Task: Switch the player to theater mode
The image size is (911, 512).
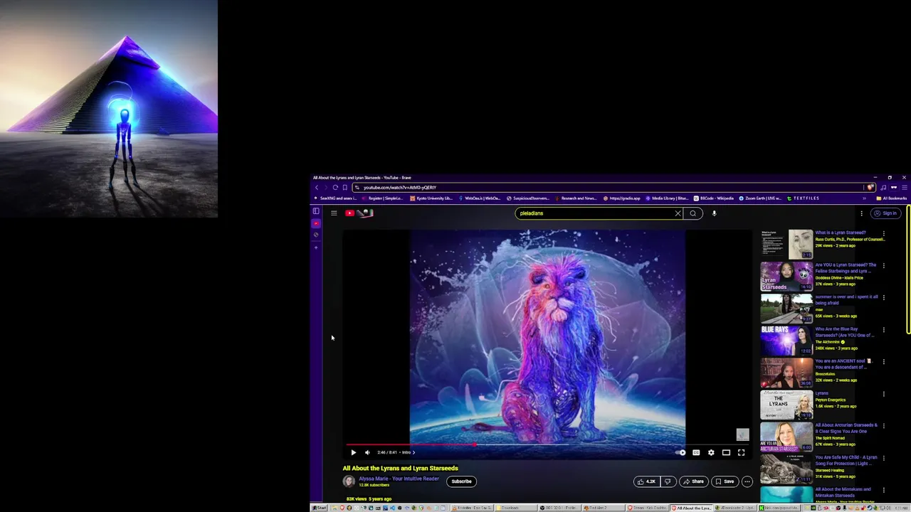Action: coord(726,452)
